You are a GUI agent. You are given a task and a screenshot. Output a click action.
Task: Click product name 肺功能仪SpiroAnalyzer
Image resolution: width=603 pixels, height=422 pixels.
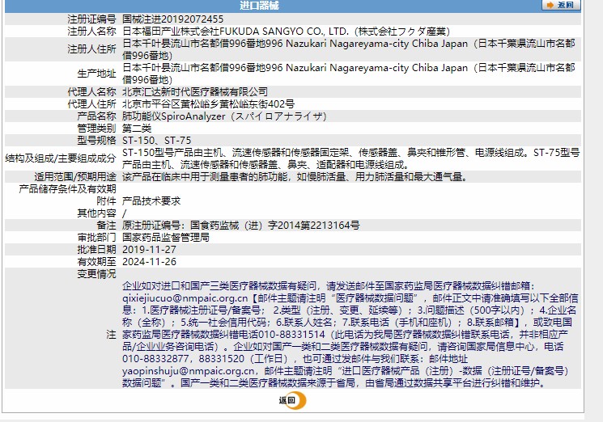(174, 116)
